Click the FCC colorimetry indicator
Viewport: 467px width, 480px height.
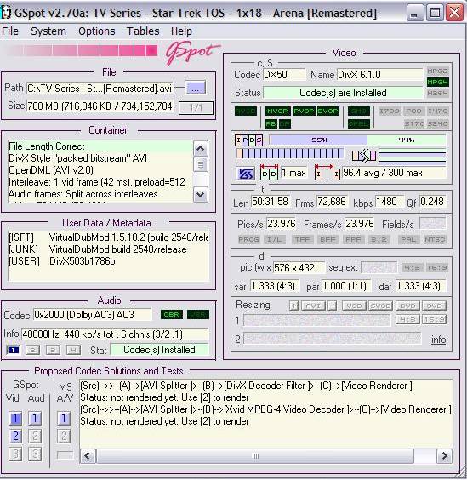pos(413,111)
